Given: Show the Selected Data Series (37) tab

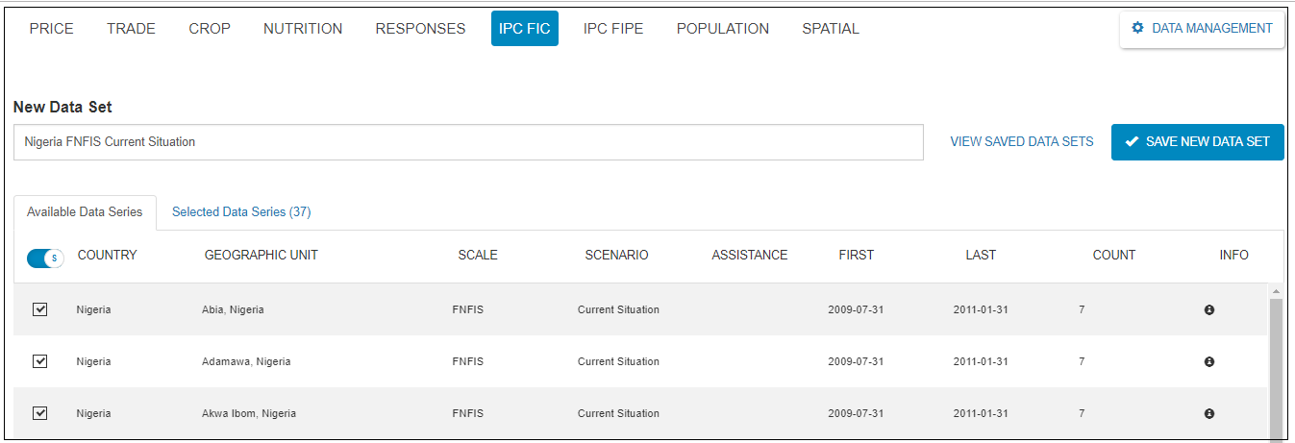Looking at the screenshot, I should (x=241, y=212).
